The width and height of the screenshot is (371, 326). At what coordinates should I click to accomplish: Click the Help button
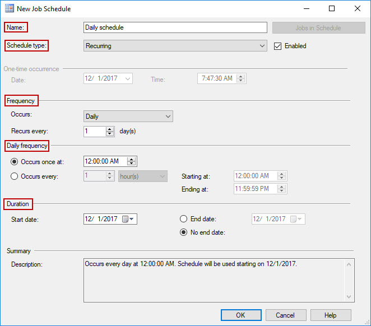331,315
